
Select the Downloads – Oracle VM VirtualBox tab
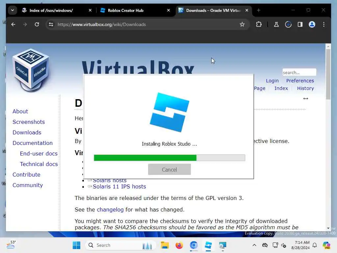[x=213, y=10]
